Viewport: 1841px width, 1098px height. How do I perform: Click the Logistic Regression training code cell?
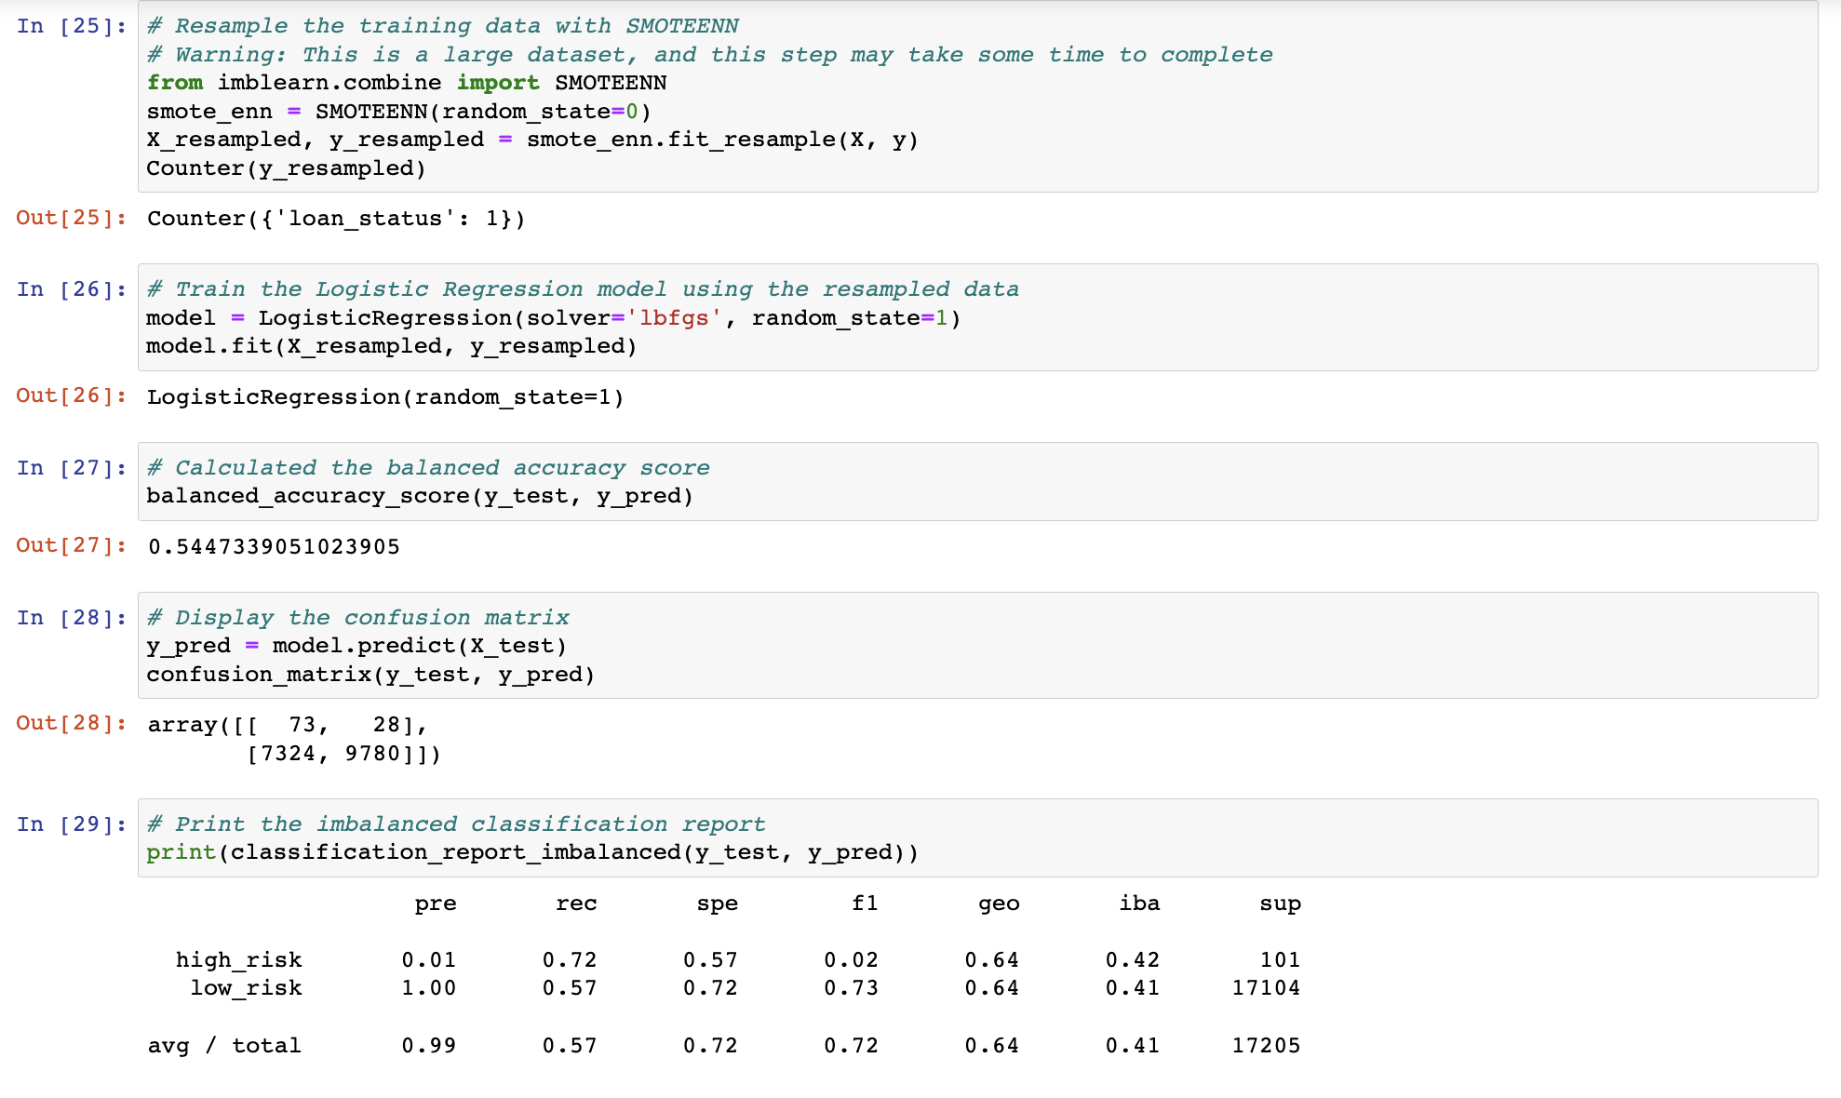point(977,317)
